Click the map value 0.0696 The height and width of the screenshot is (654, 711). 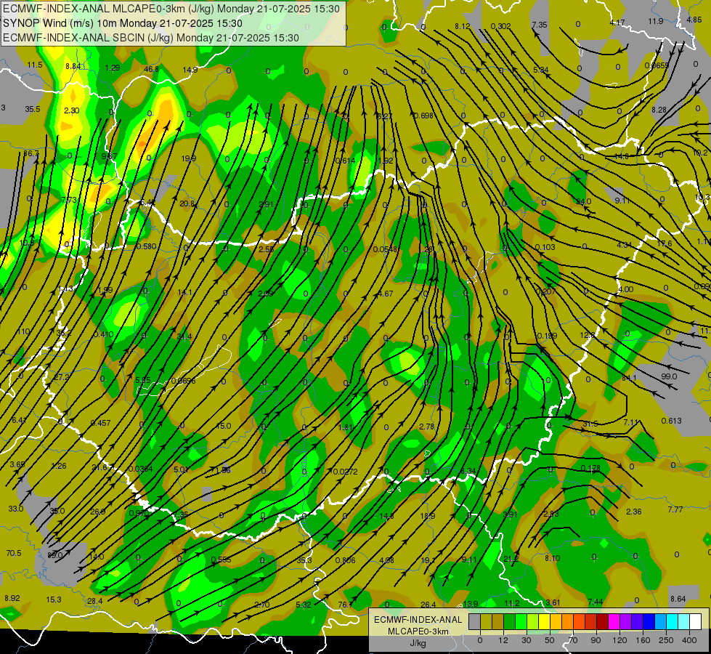coord(183,381)
